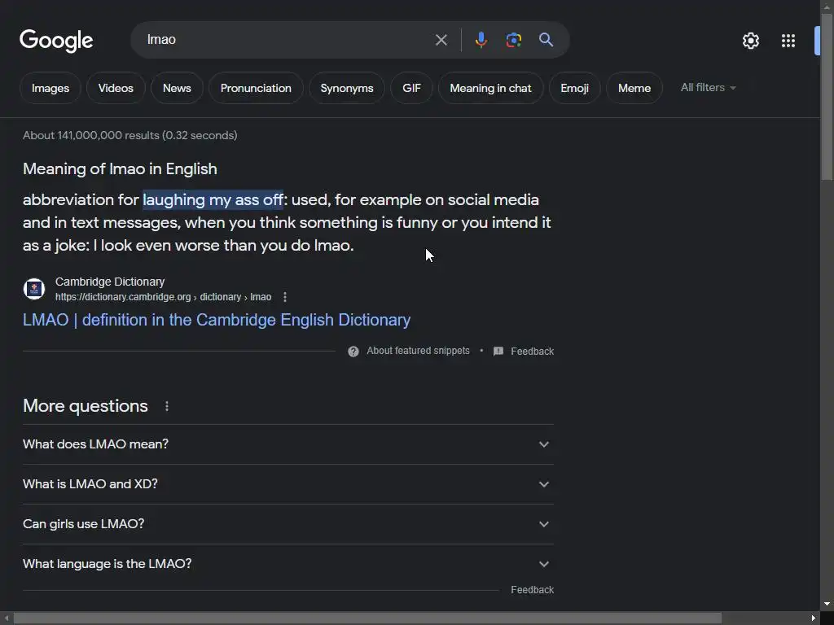Open the Google apps grid icon
Image resolution: width=834 pixels, height=625 pixels.
point(788,41)
